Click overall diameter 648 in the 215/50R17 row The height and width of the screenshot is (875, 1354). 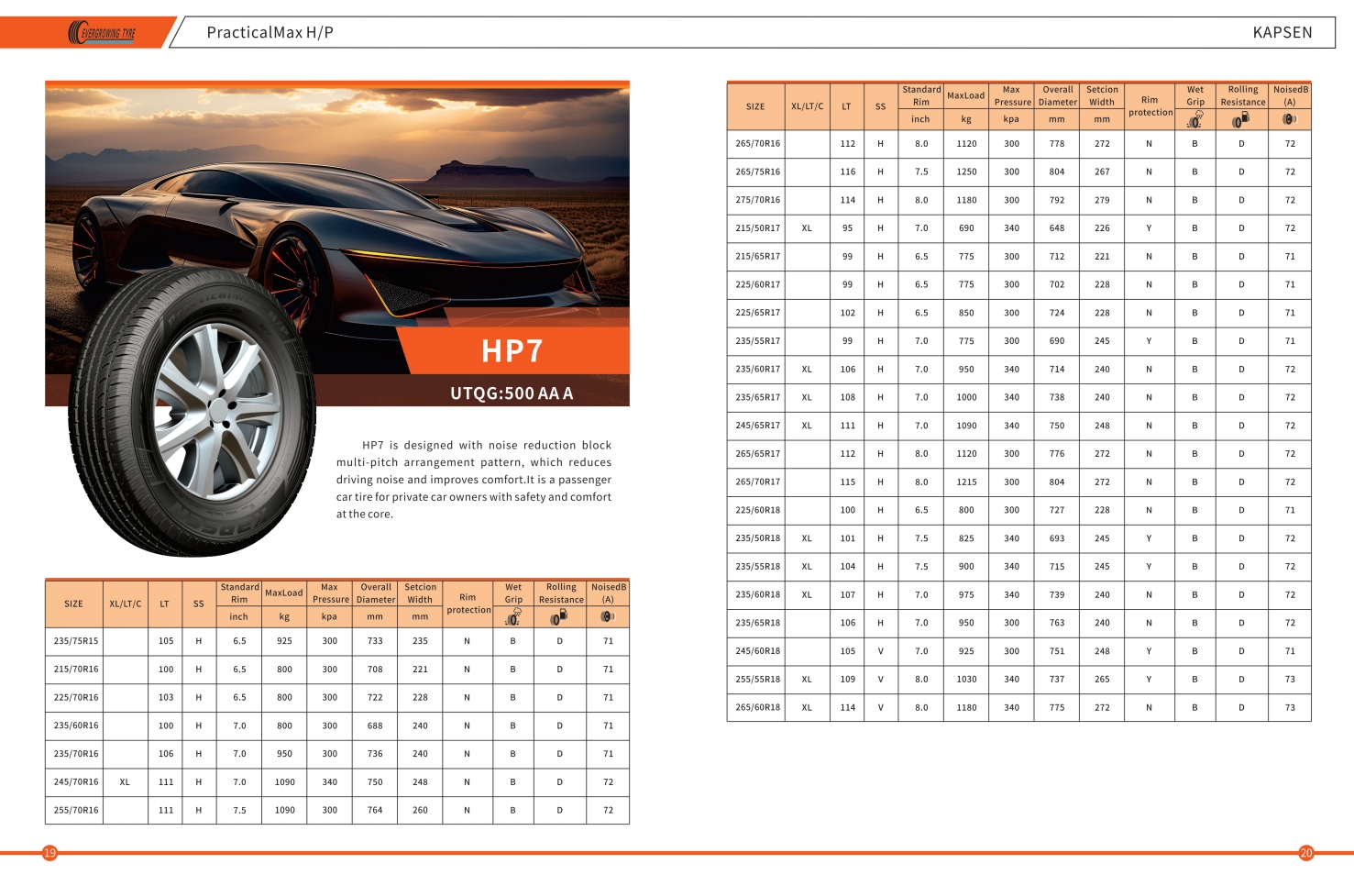(x=1057, y=228)
